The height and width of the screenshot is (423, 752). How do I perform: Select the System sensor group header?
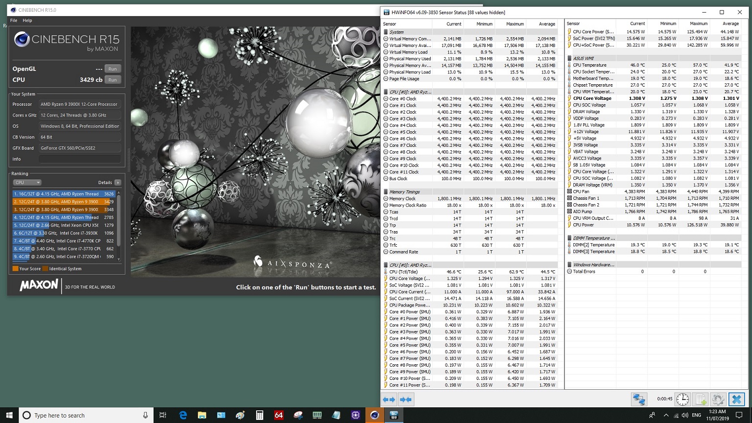470,32
